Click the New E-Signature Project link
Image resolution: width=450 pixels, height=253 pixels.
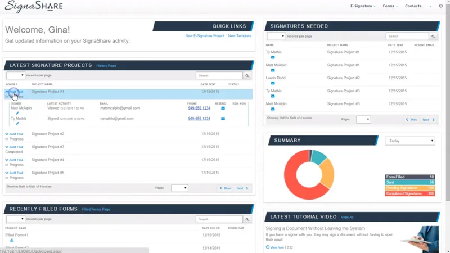tap(205, 36)
